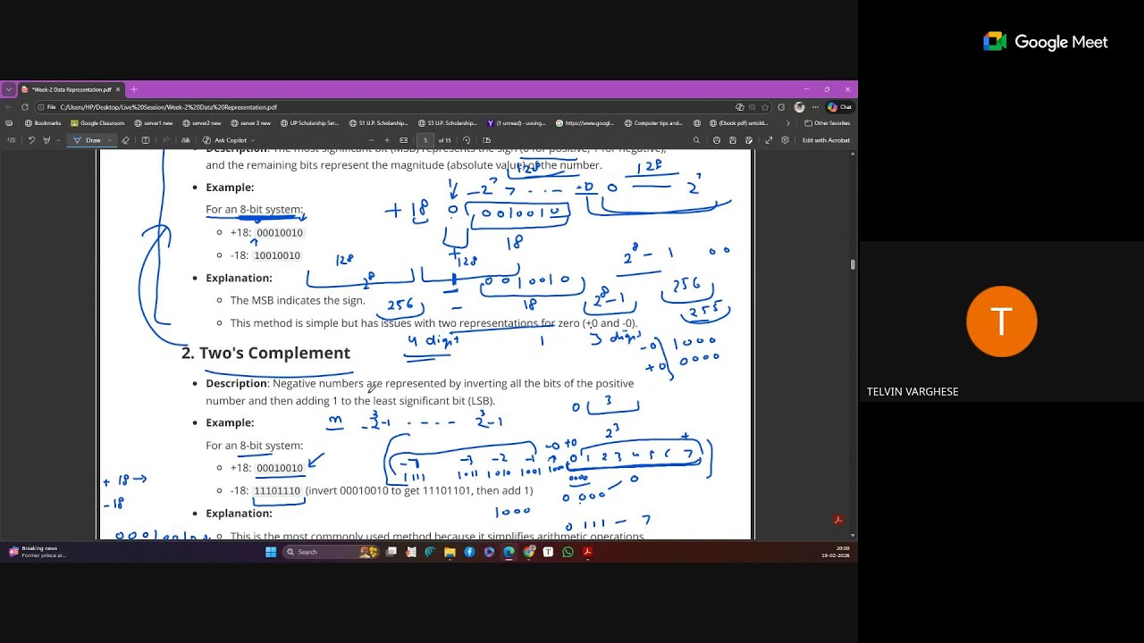Open the browser settings and more menu
The height and width of the screenshot is (643, 1144).
click(x=815, y=107)
